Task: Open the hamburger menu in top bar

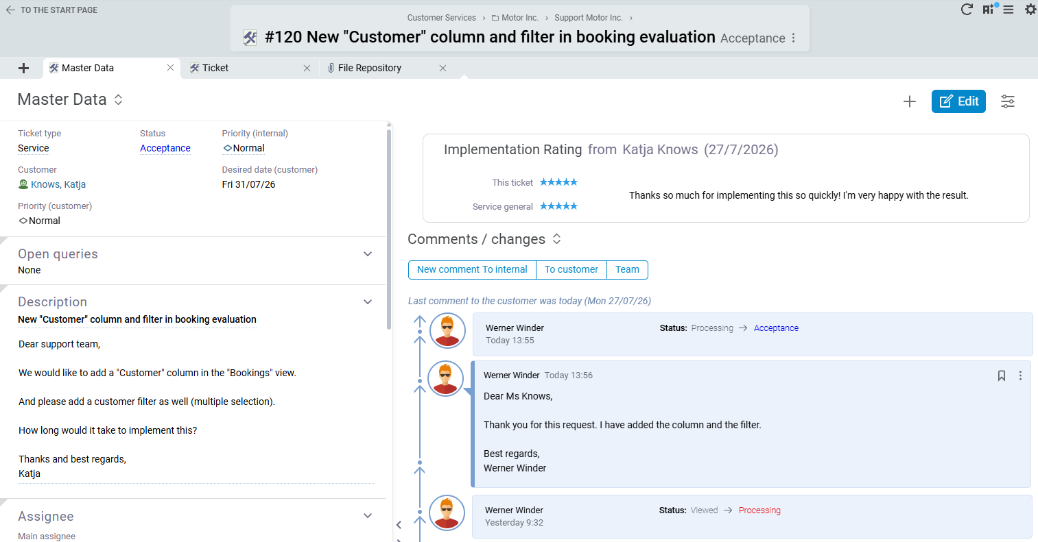Action: [1008, 10]
